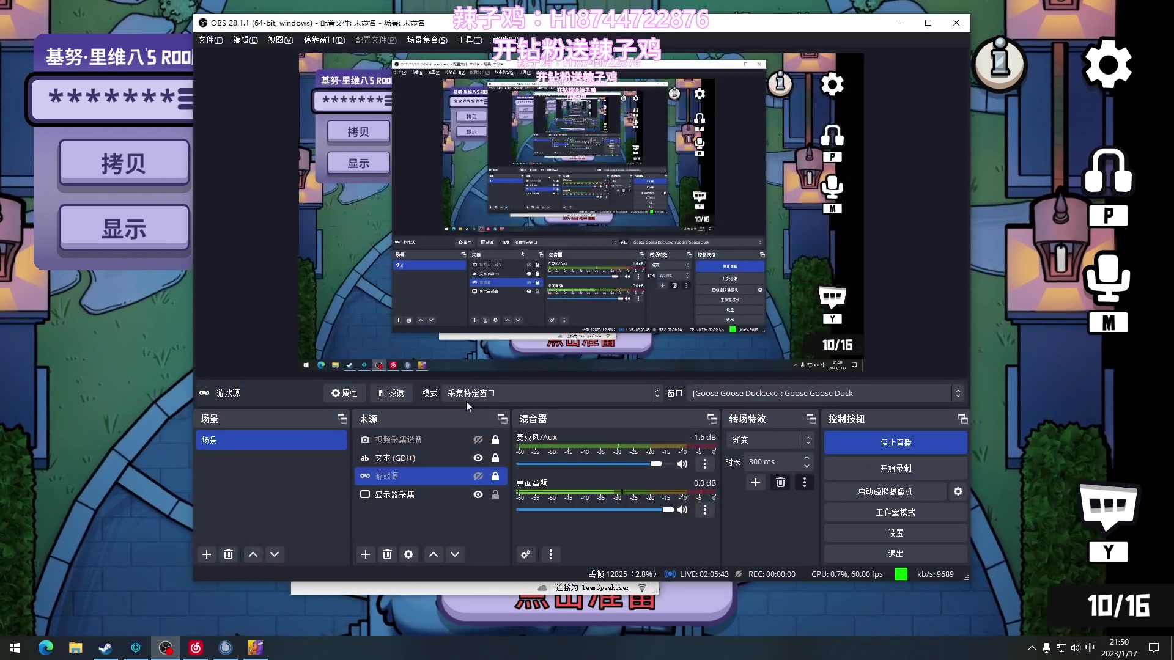Viewport: 1174px width, 660px height.
Task: Open the 工具(T) menu
Action: [470, 40]
